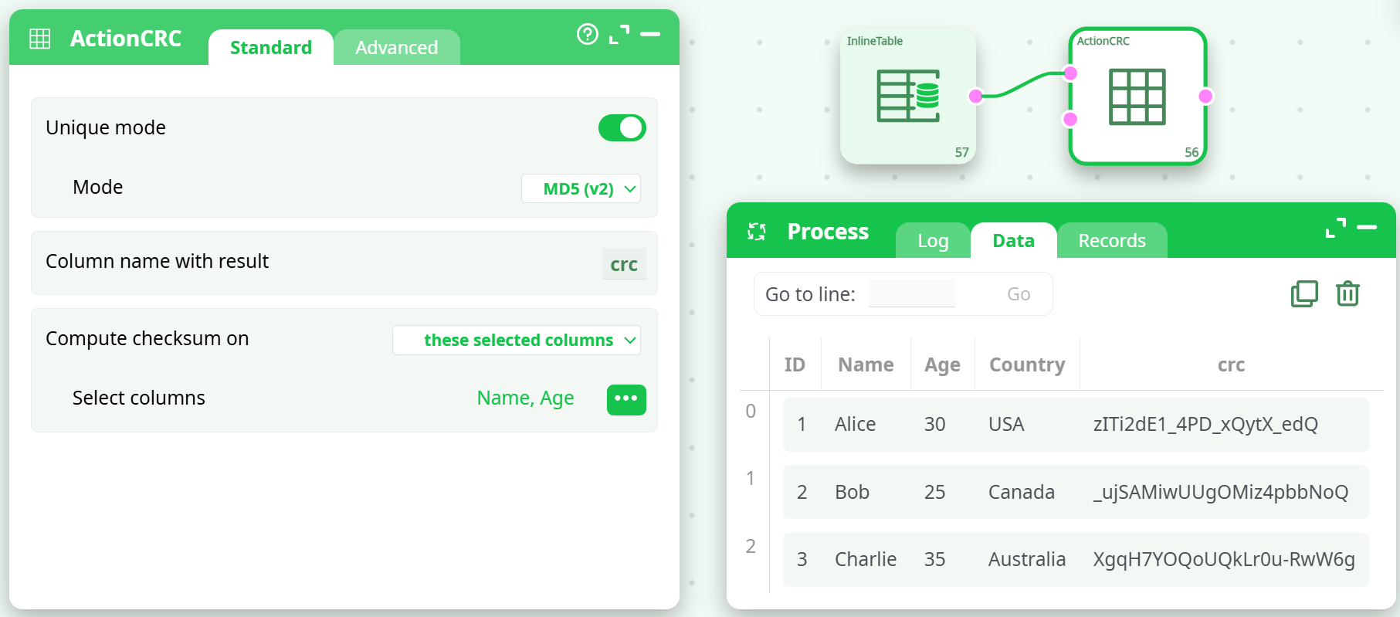Select the InlineTable node on canvas
The width and height of the screenshot is (1400, 617).
(907, 97)
